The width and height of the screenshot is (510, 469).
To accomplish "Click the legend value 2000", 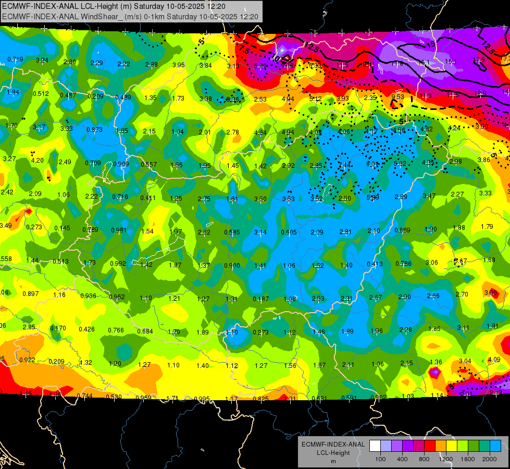I will (x=489, y=459).
